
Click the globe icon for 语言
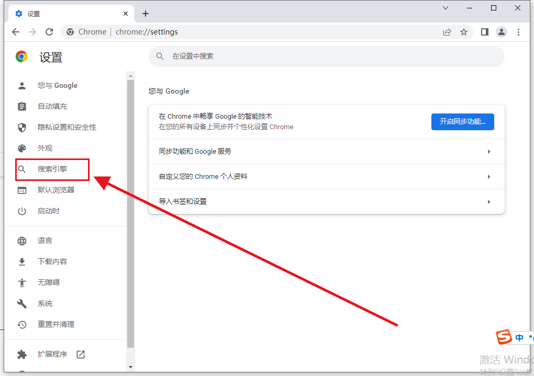pos(22,241)
